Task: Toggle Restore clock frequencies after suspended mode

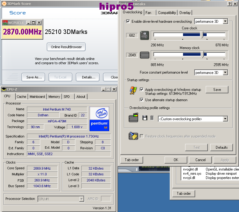Action: click(142, 136)
